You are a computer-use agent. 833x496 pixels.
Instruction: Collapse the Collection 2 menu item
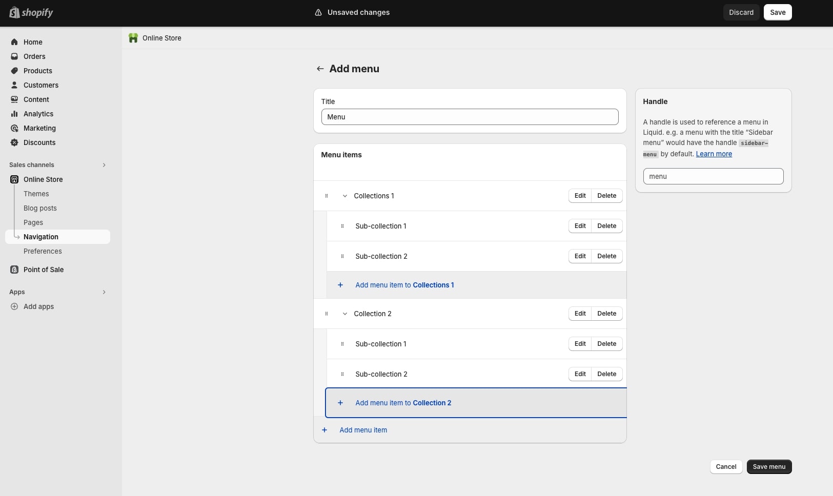pyautogui.click(x=345, y=314)
